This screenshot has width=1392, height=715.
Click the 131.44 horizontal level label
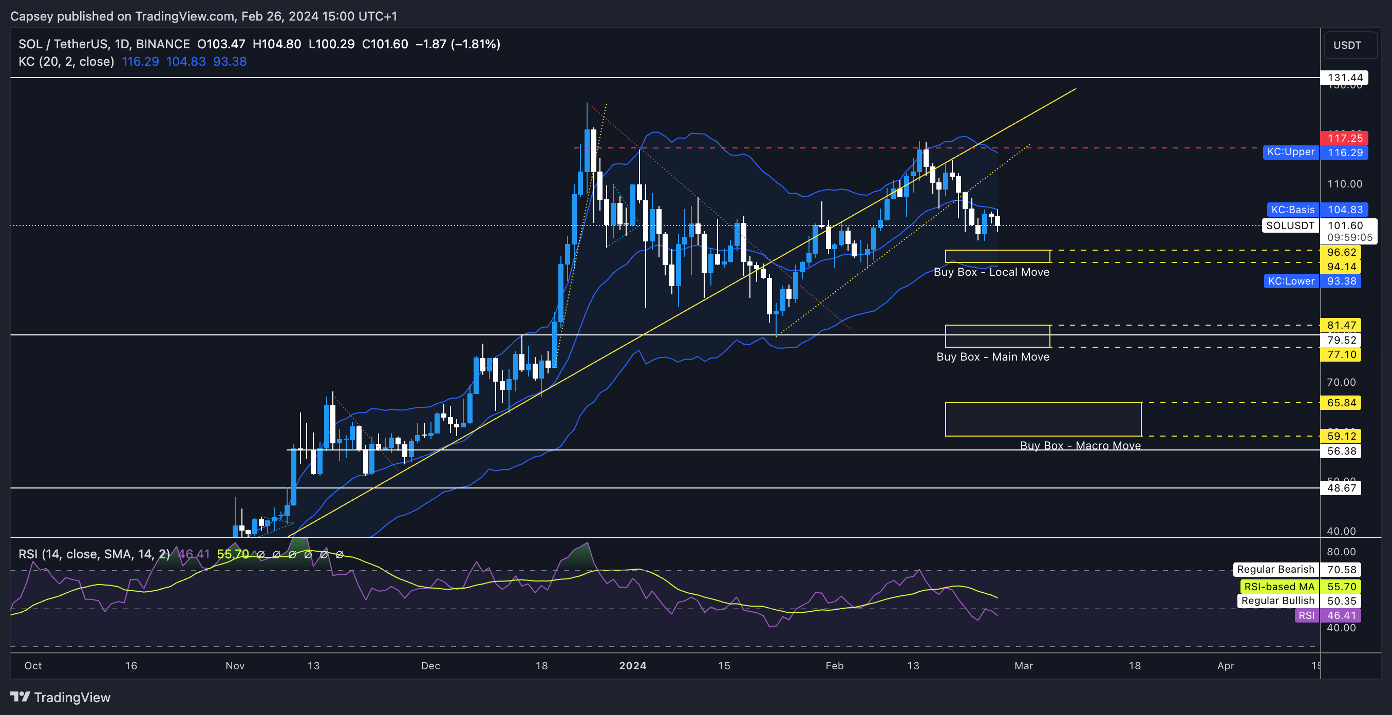tap(1344, 77)
